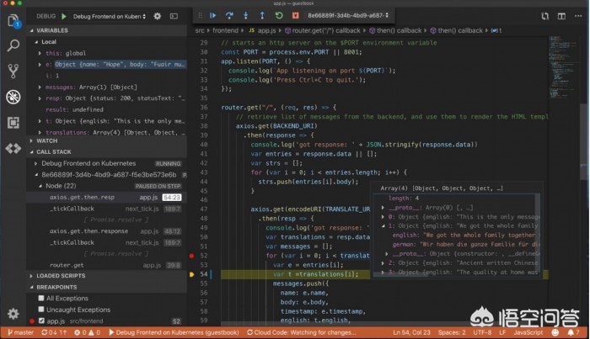Click the red breakpoint dot on line 52
The image size is (590, 339).
(x=192, y=255)
